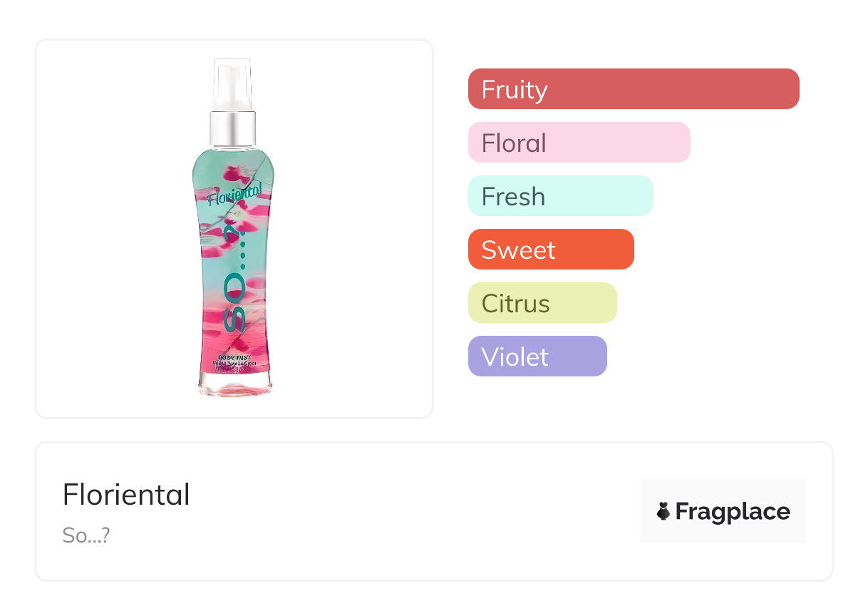868x616 pixels.
Task: Pick the purple Violet accord bar
Action: point(537,356)
